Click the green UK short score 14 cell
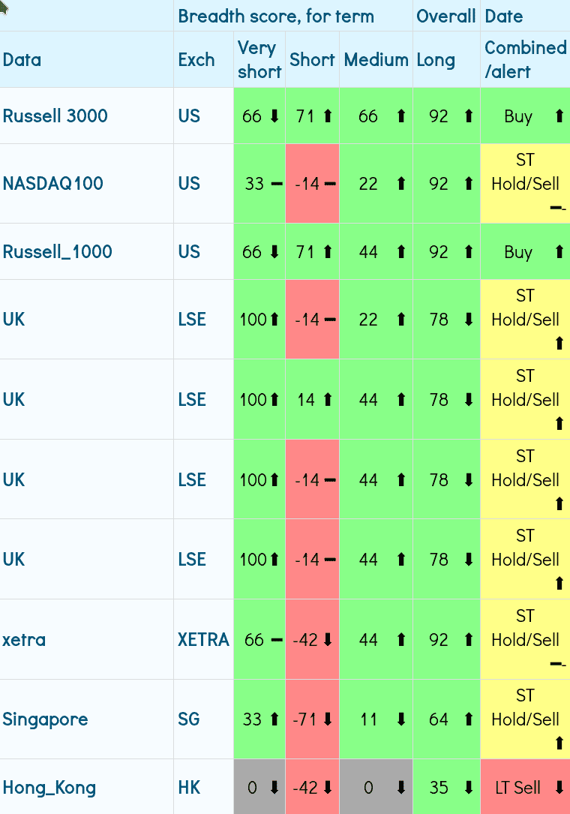 tap(312, 400)
